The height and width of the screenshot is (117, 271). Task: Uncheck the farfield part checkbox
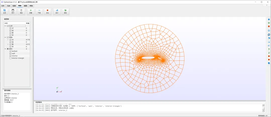[x=10, y=51]
